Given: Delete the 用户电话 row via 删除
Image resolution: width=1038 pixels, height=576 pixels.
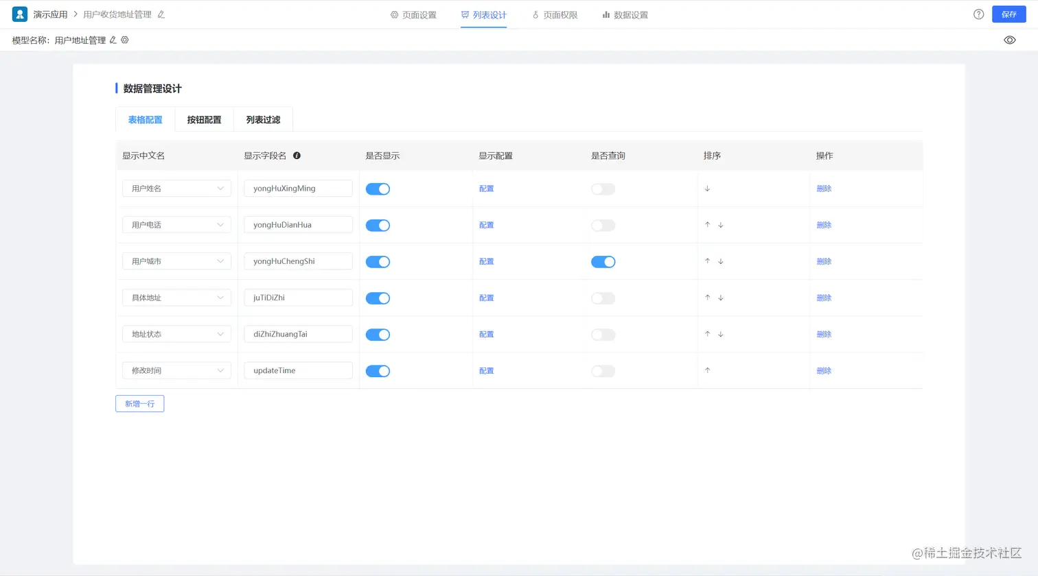Looking at the screenshot, I should 824,225.
